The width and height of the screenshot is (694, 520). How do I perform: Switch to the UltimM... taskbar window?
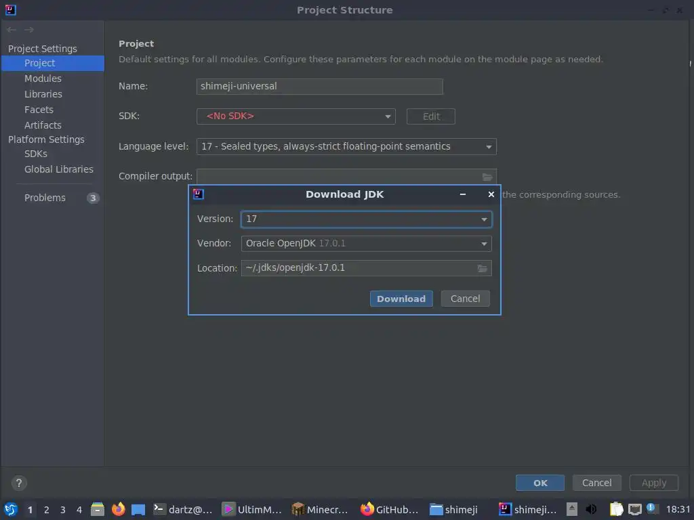coord(251,509)
